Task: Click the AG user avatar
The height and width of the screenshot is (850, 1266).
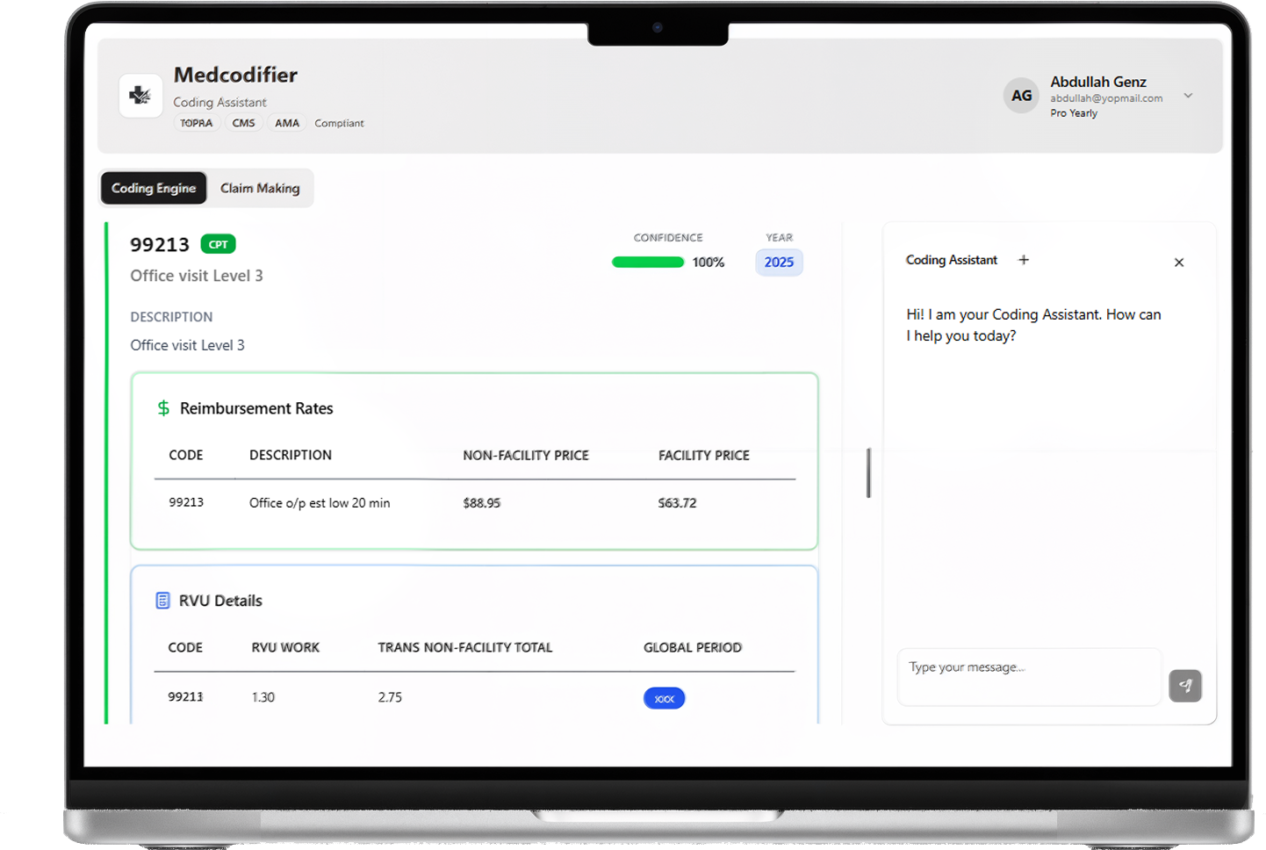Action: click(x=1021, y=95)
